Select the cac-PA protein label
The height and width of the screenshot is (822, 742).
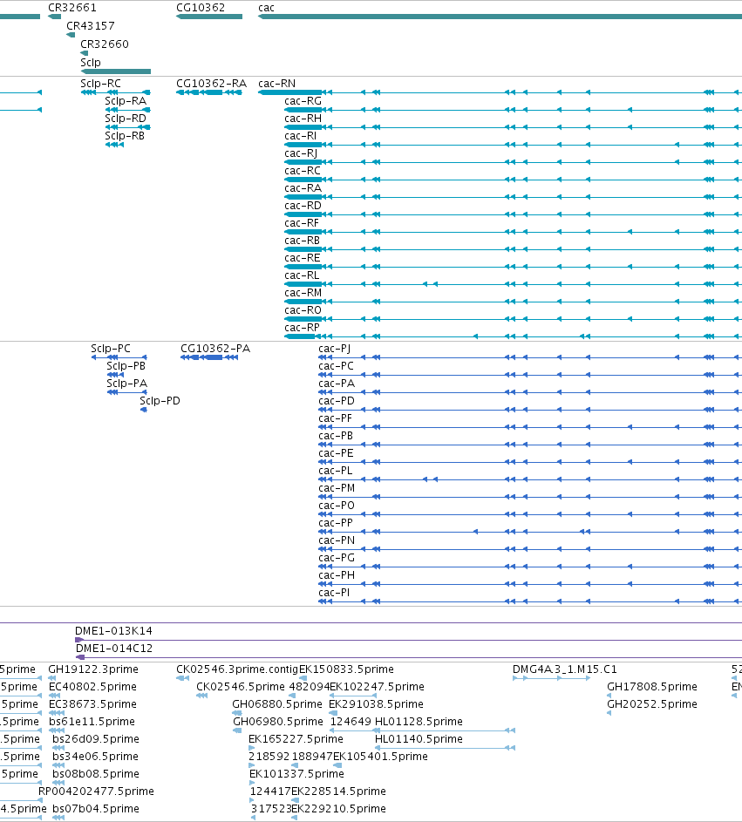coord(337,384)
